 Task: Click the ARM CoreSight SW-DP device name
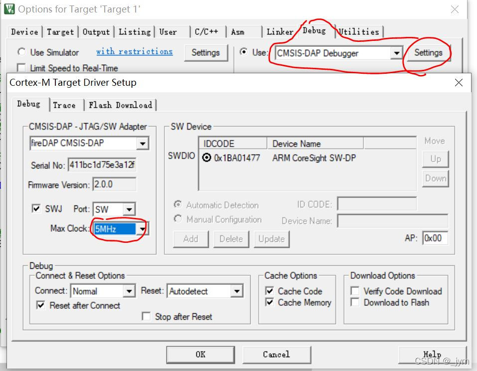(314, 158)
